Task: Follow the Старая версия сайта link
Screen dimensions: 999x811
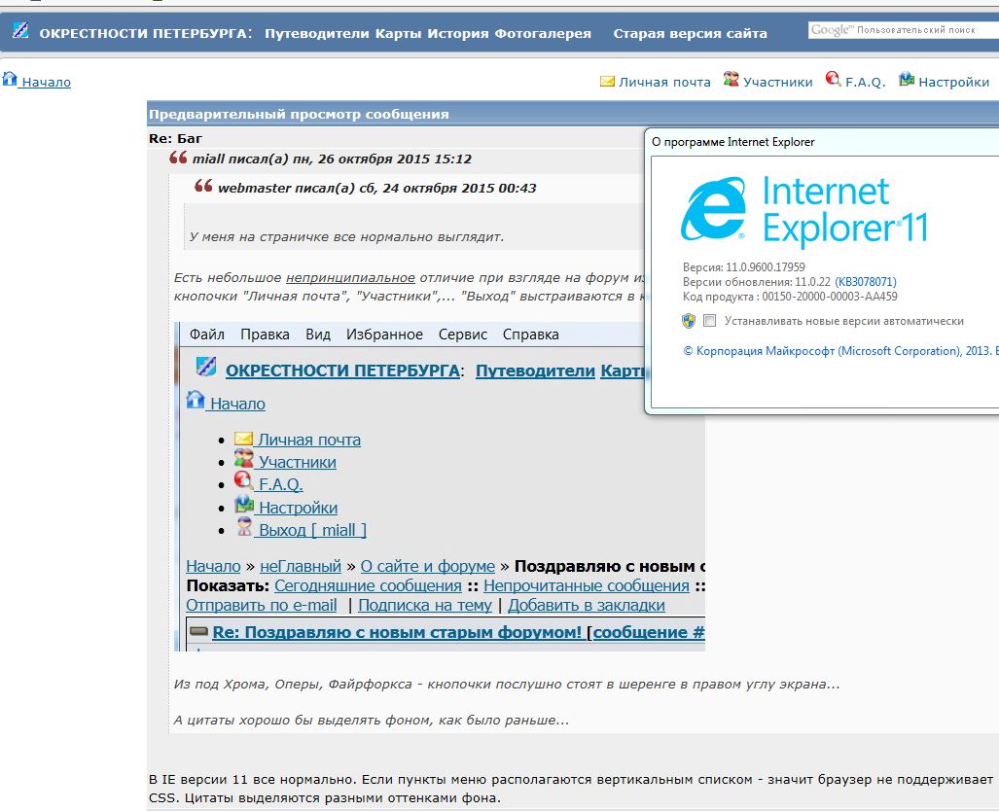Action: 690,33
